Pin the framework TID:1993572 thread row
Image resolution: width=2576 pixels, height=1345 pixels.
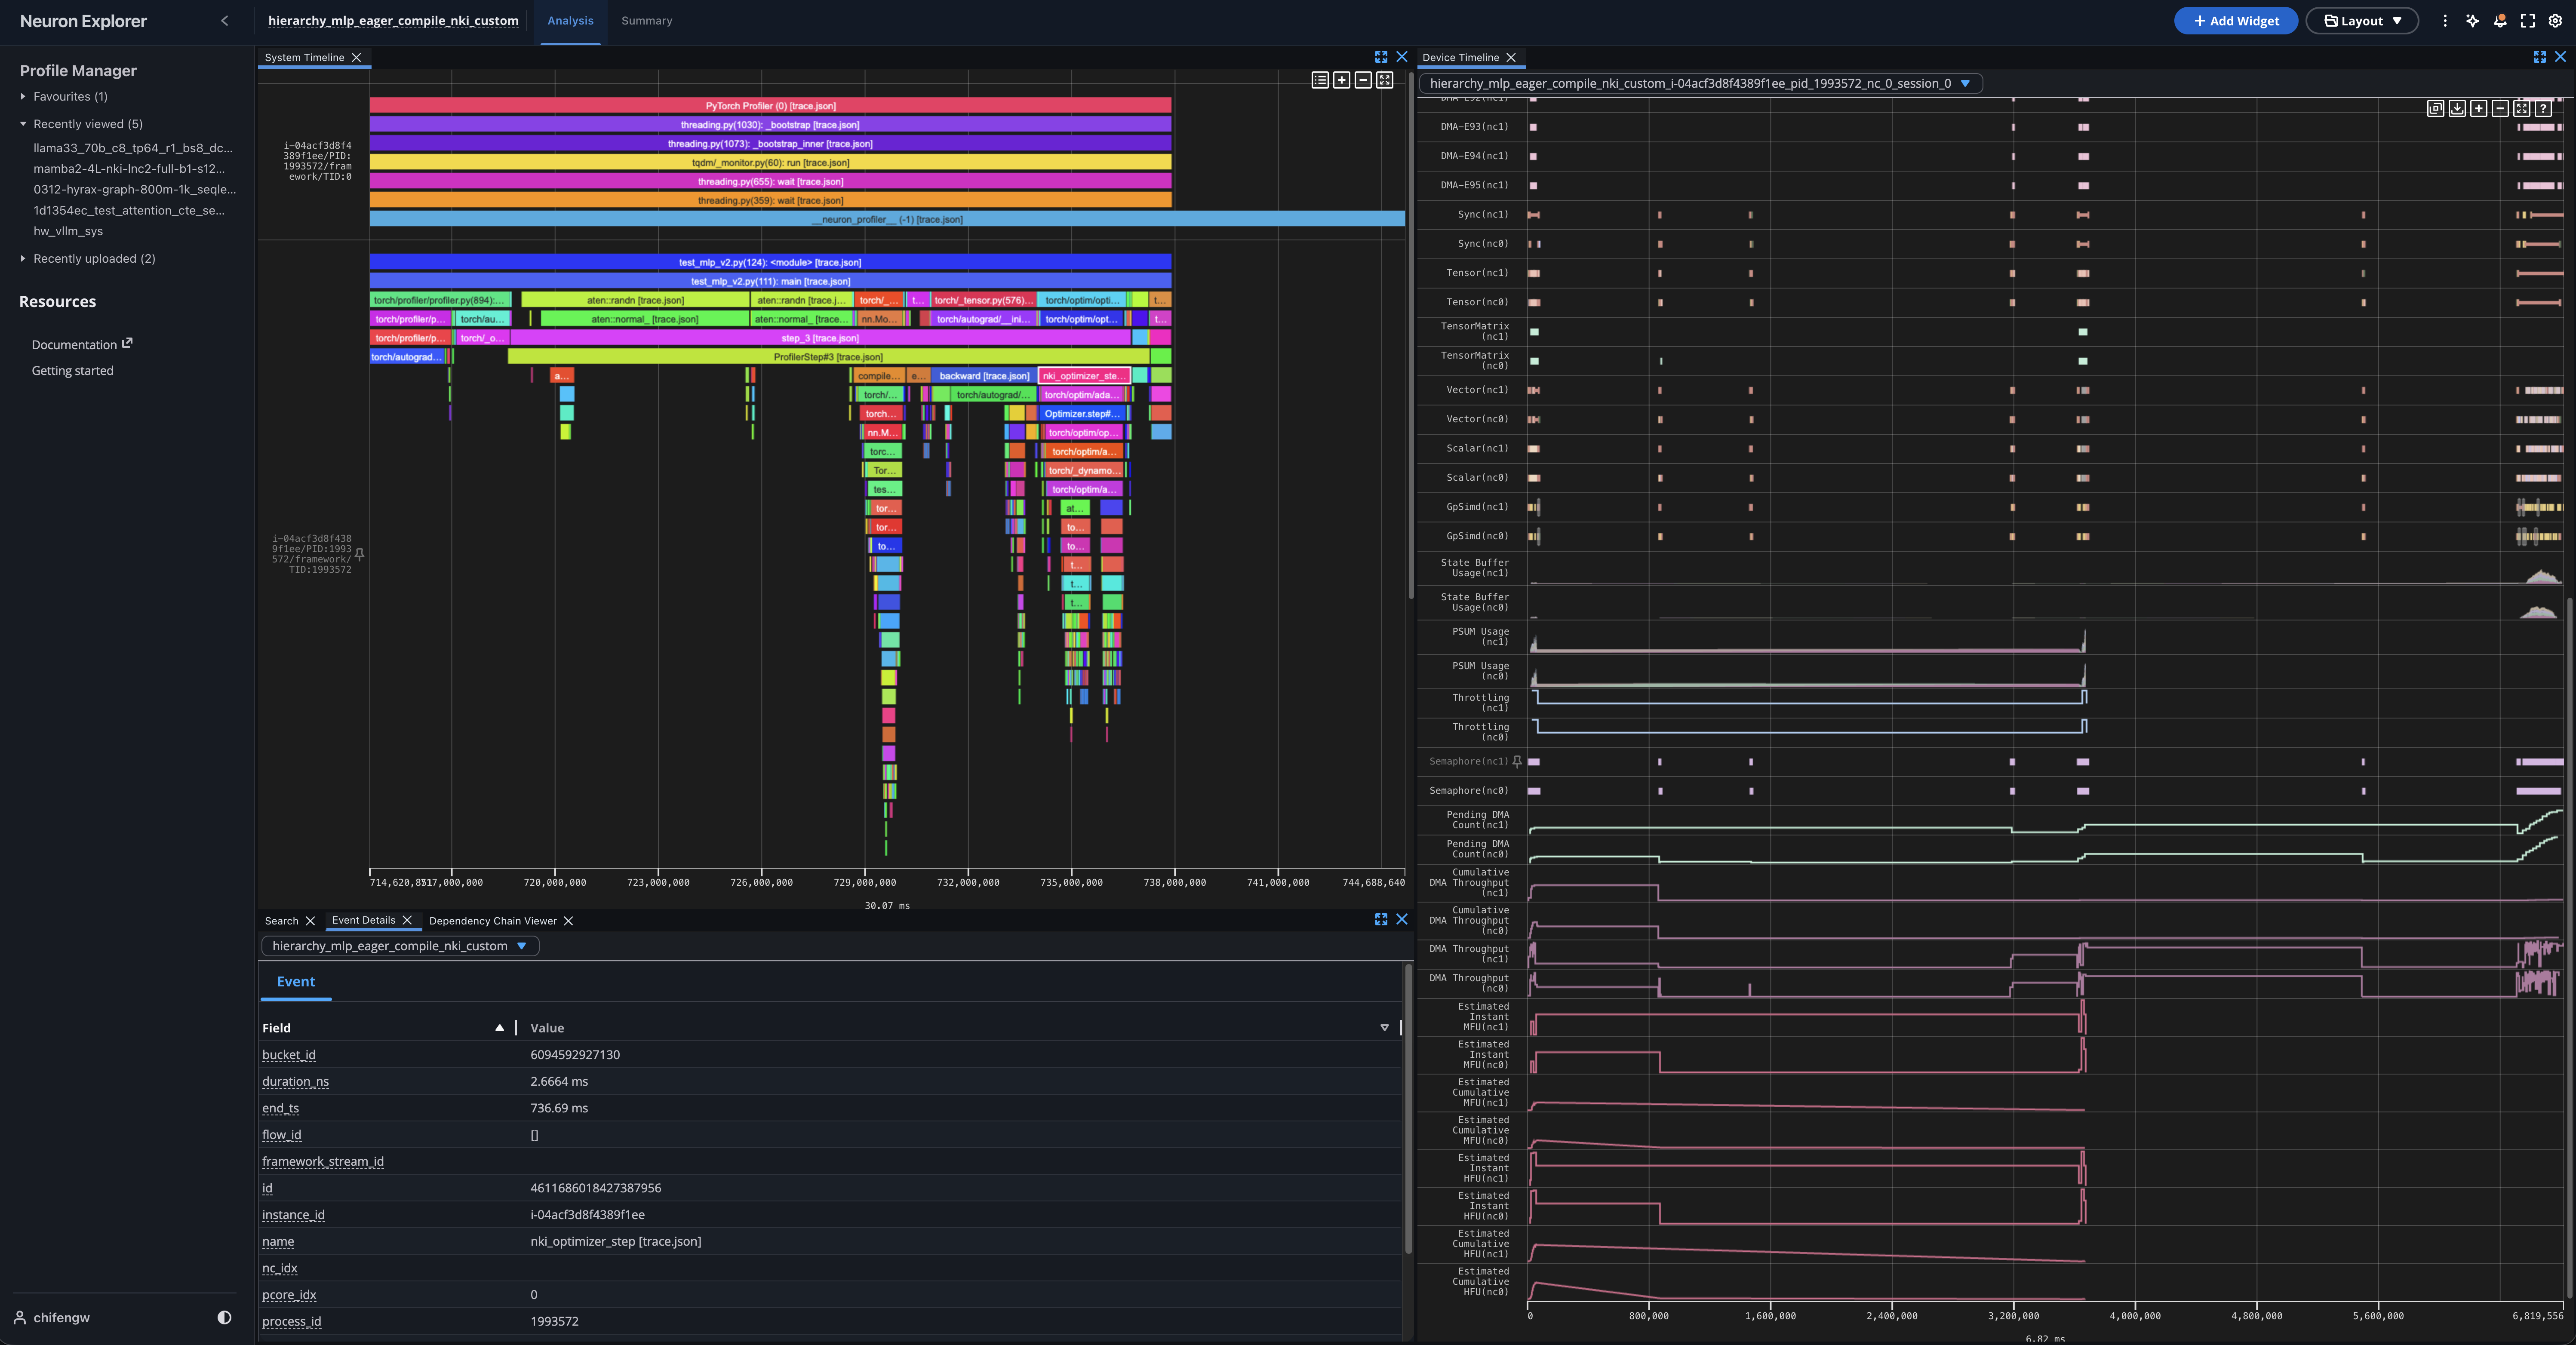[x=359, y=554]
